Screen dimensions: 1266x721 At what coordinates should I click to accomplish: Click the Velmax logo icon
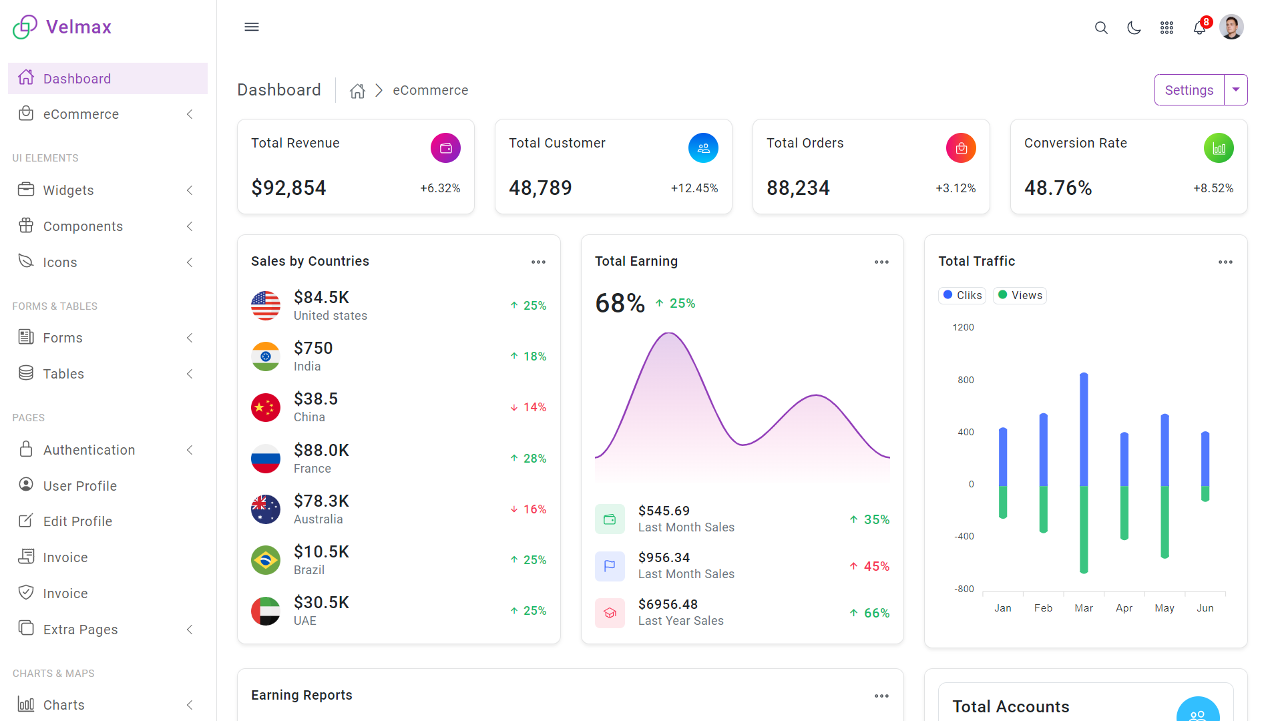[25, 27]
